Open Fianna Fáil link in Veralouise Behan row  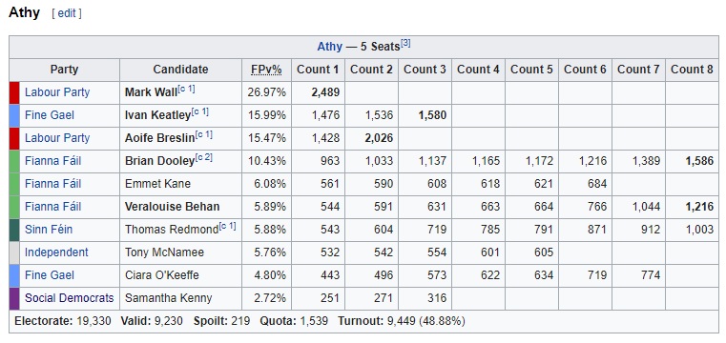52,206
